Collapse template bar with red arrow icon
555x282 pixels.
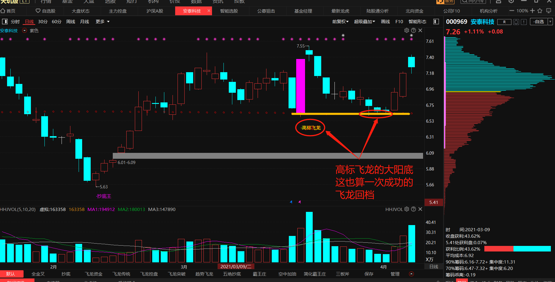[411, 274]
